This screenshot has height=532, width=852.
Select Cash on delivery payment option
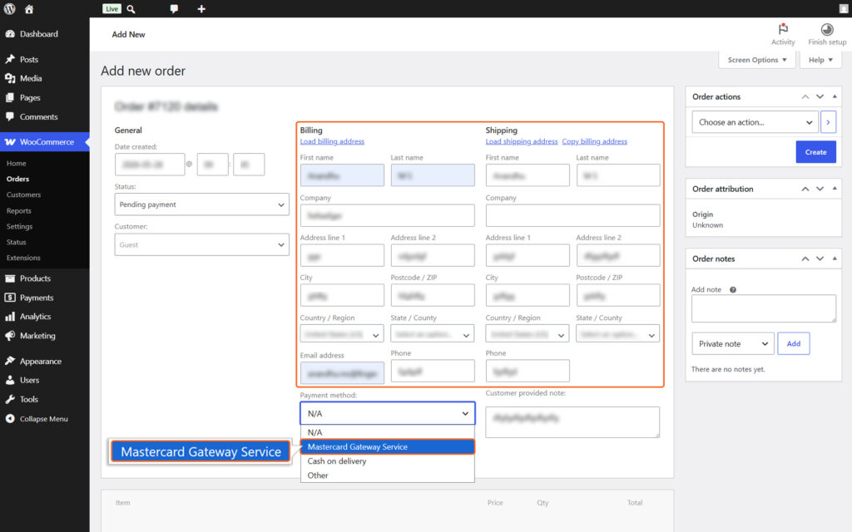click(x=388, y=461)
